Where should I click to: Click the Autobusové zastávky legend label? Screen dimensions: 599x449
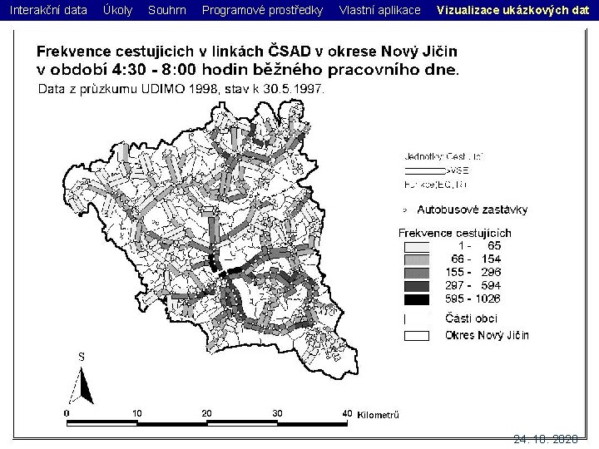tap(473, 210)
